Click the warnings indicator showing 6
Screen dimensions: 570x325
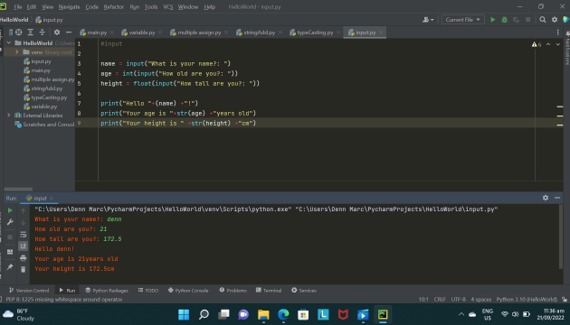(x=537, y=44)
